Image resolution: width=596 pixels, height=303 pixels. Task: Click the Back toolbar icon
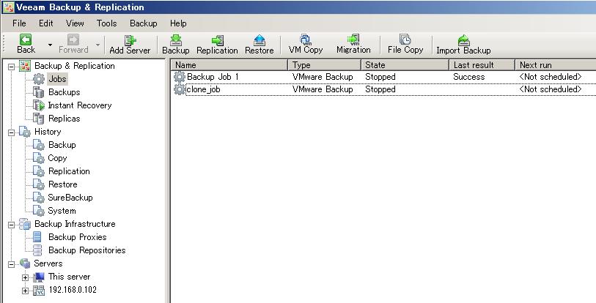point(26,40)
